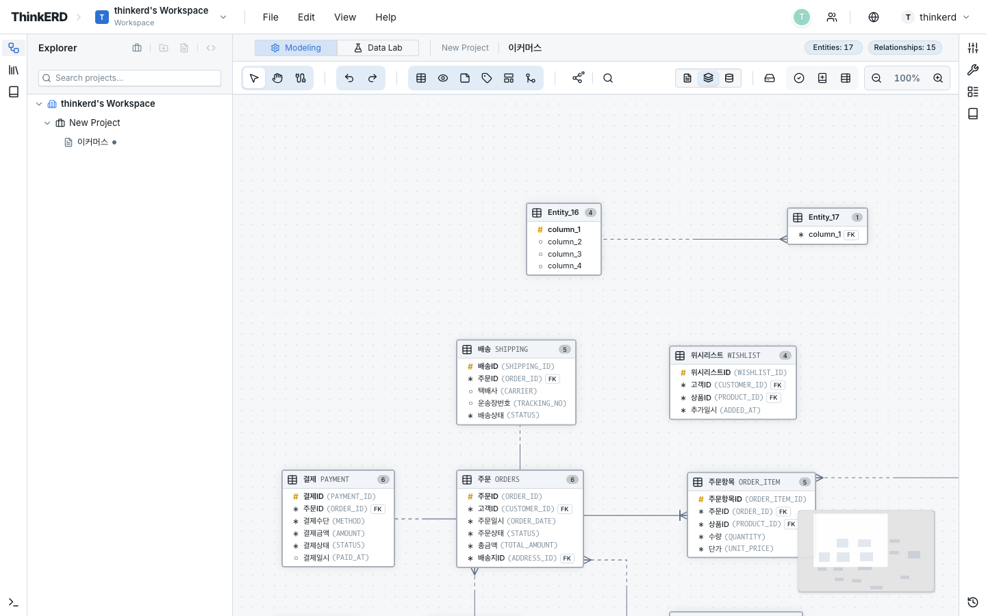
Task: Open the library icon in left sidebar
Action: (x=14, y=70)
